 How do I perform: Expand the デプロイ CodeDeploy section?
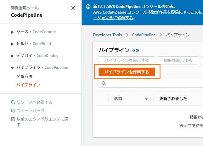13,56
